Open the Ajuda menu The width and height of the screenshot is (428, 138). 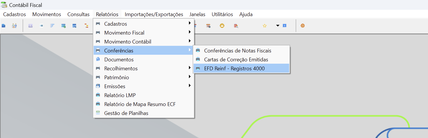246,14
